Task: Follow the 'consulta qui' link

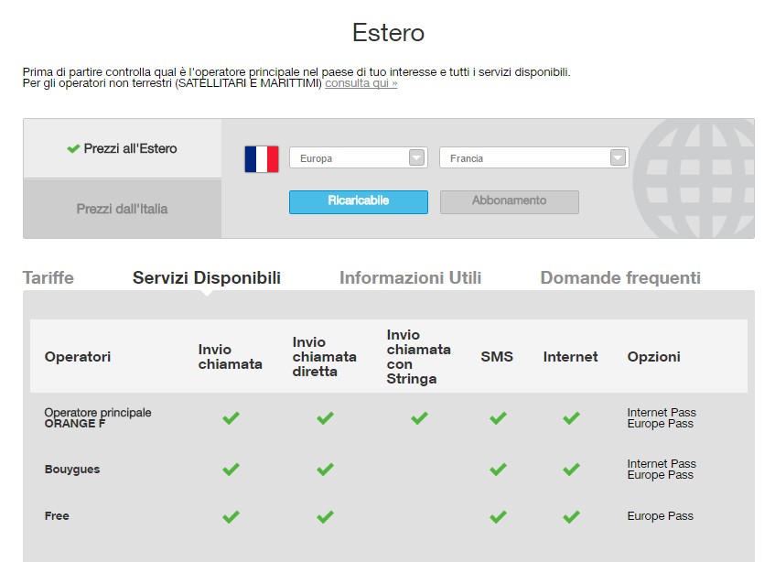Action: click(x=361, y=83)
